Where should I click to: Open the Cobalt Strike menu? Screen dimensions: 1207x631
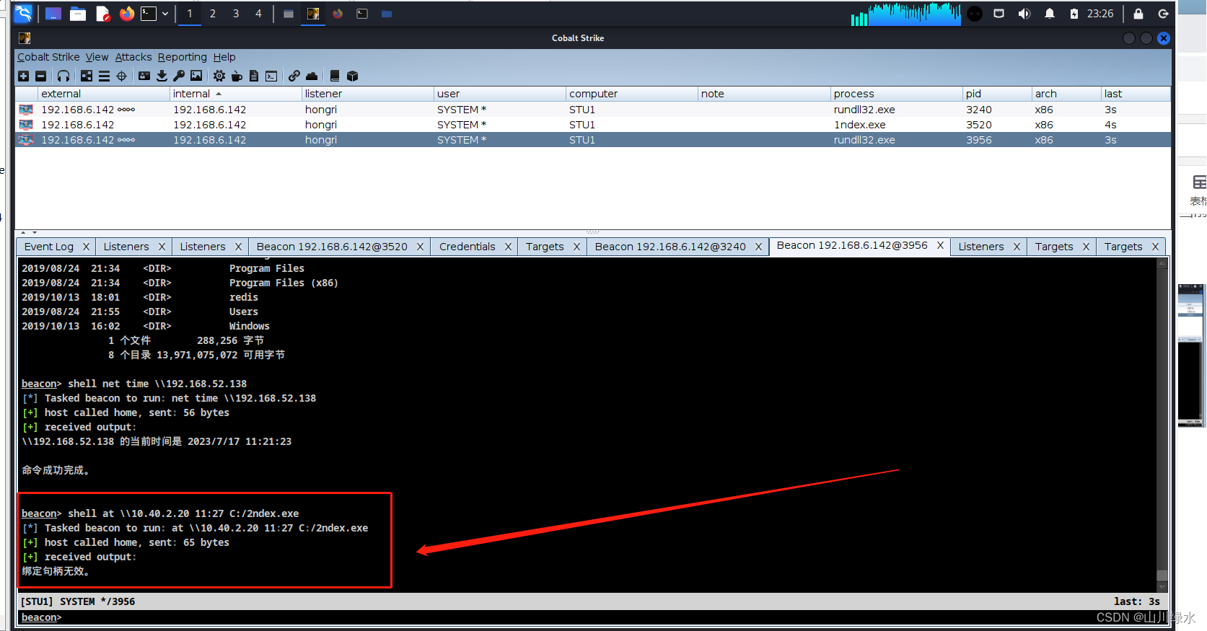click(x=48, y=57)
